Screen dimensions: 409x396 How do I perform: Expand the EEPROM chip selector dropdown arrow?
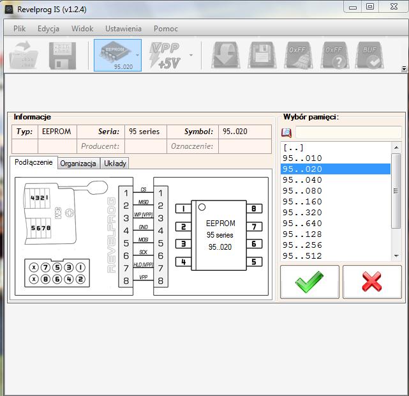pos(137,55)
